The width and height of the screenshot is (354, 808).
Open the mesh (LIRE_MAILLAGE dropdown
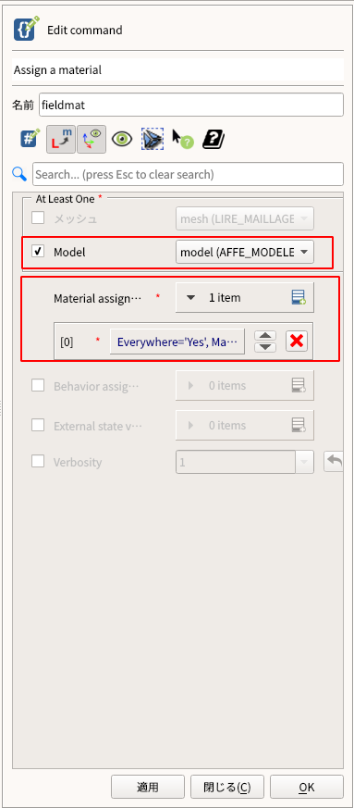[244, 218]
